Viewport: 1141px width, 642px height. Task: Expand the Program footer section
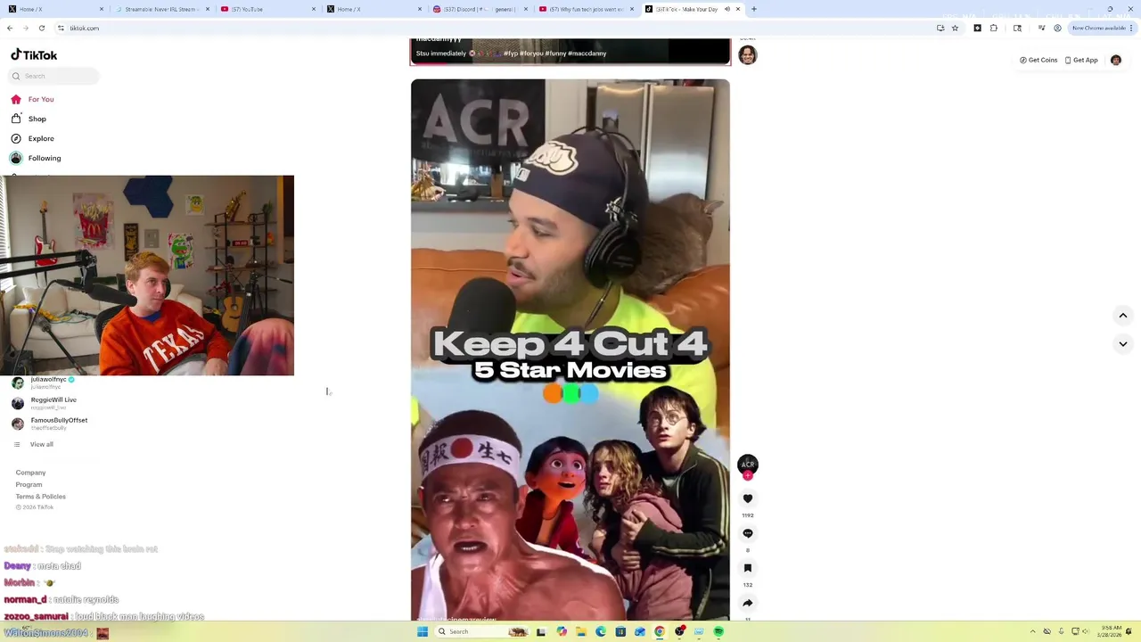(29, 484)
